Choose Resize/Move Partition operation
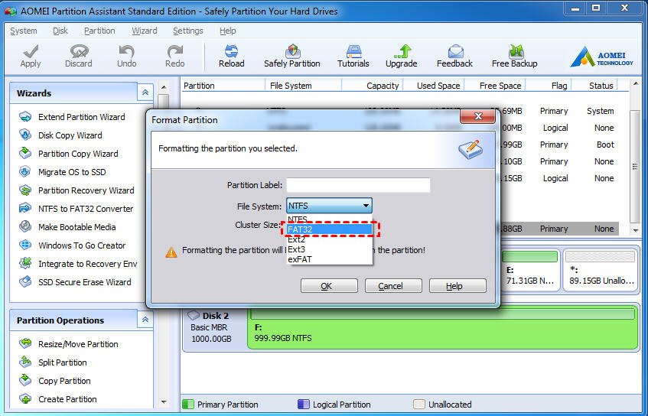The height and width of the screenshot is (416, 648). 69,344
